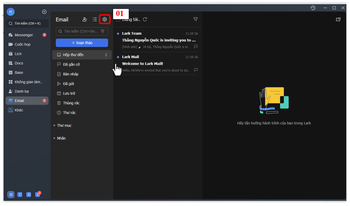The width and height of the screenshot is (350, 206).
Task: Open Docs in the sidebar
Action: click(27, 63)
